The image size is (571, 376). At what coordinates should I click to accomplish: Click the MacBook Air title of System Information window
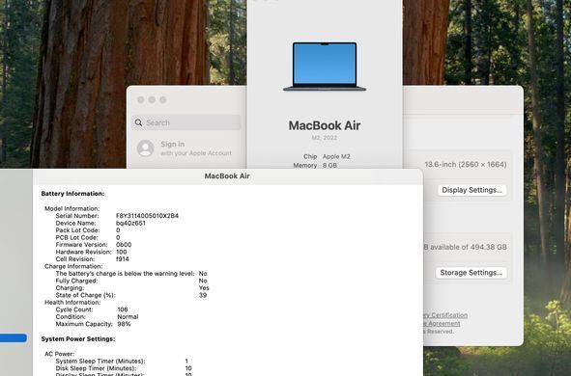click(227, 175)
